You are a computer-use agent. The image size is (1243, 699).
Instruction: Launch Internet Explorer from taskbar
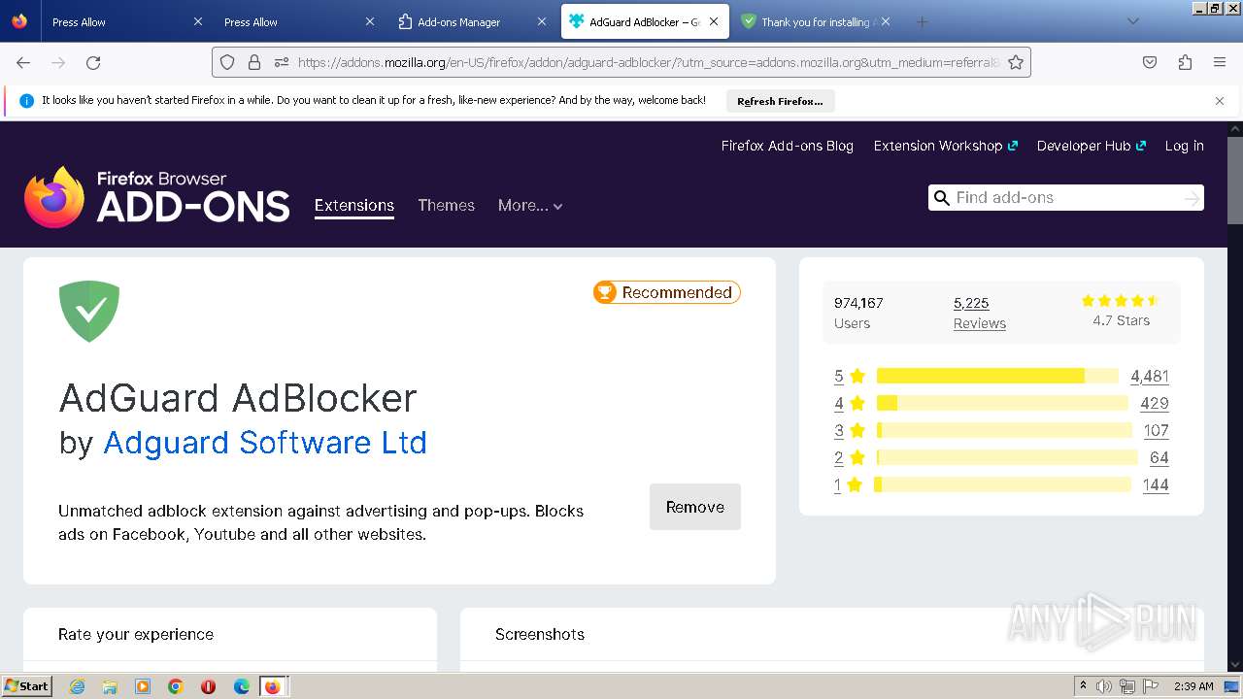pos(78,686)
